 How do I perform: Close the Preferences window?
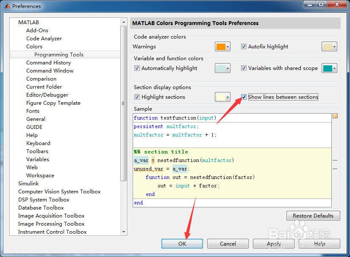click(x=337, y=5)
